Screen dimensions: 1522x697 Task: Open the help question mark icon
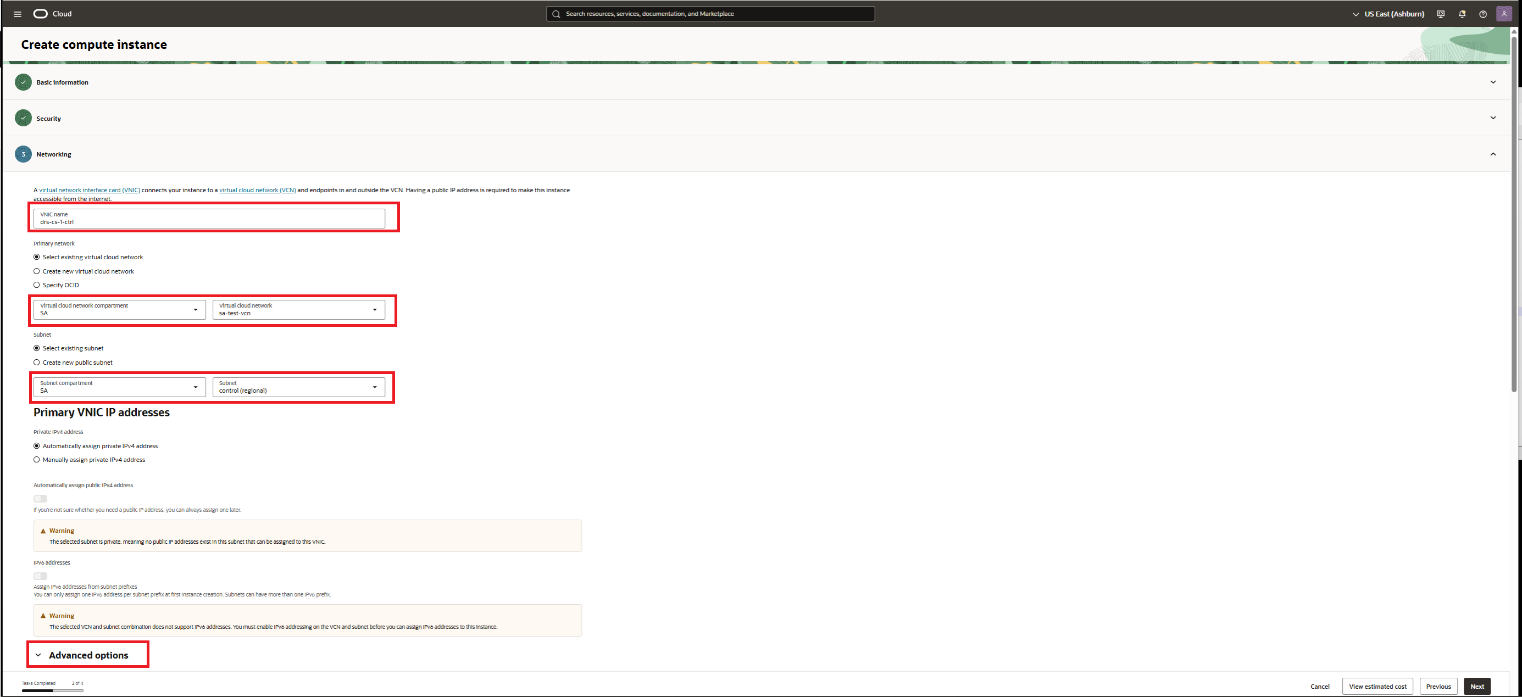[x=1482, y=14]
